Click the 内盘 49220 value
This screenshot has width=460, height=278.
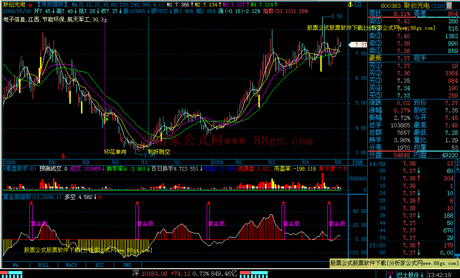(x=449, y=155)
